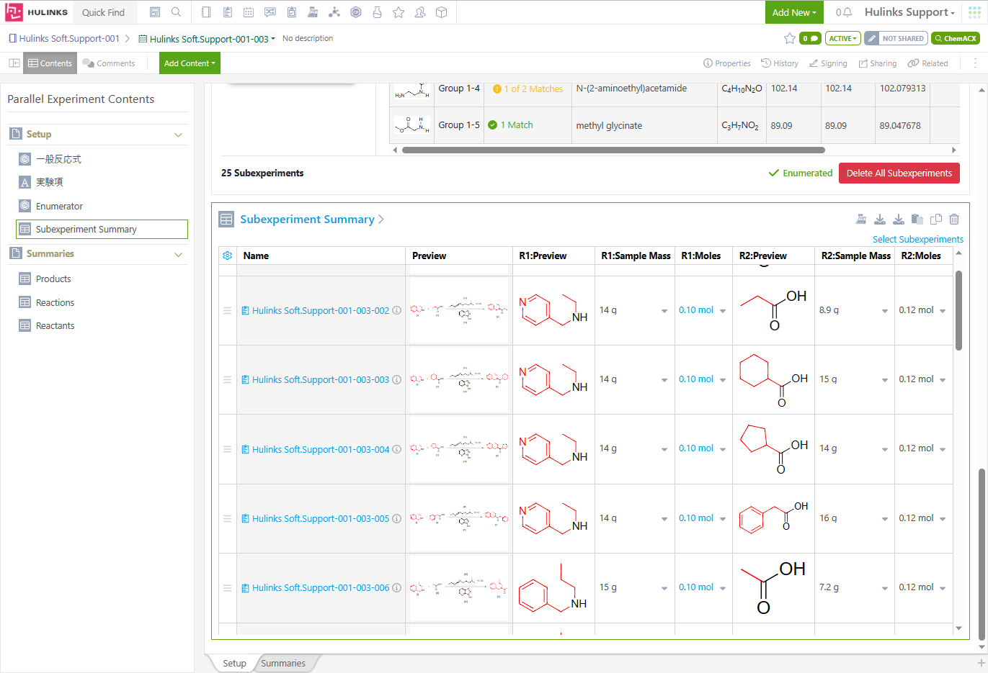Image resolution: width=988 pixels, height=673 pixels.
Task: Open the Add Content dropdown
Action: coord(190,63)
